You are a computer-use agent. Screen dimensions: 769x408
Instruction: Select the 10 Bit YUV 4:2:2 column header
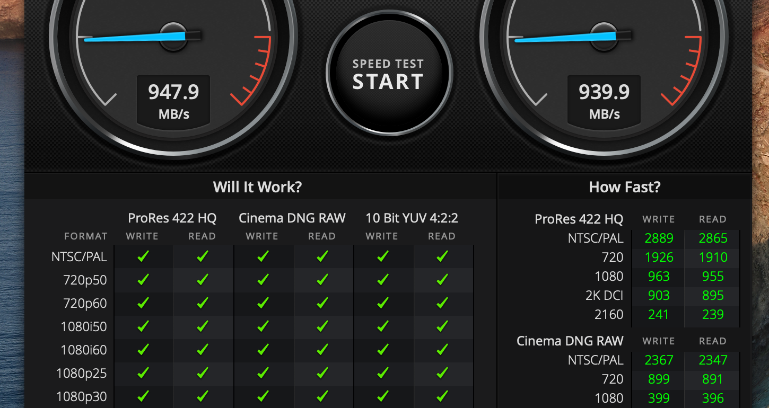coord(412,218)
